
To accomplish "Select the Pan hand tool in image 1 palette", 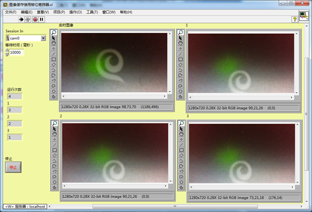I will click(180, 43).
